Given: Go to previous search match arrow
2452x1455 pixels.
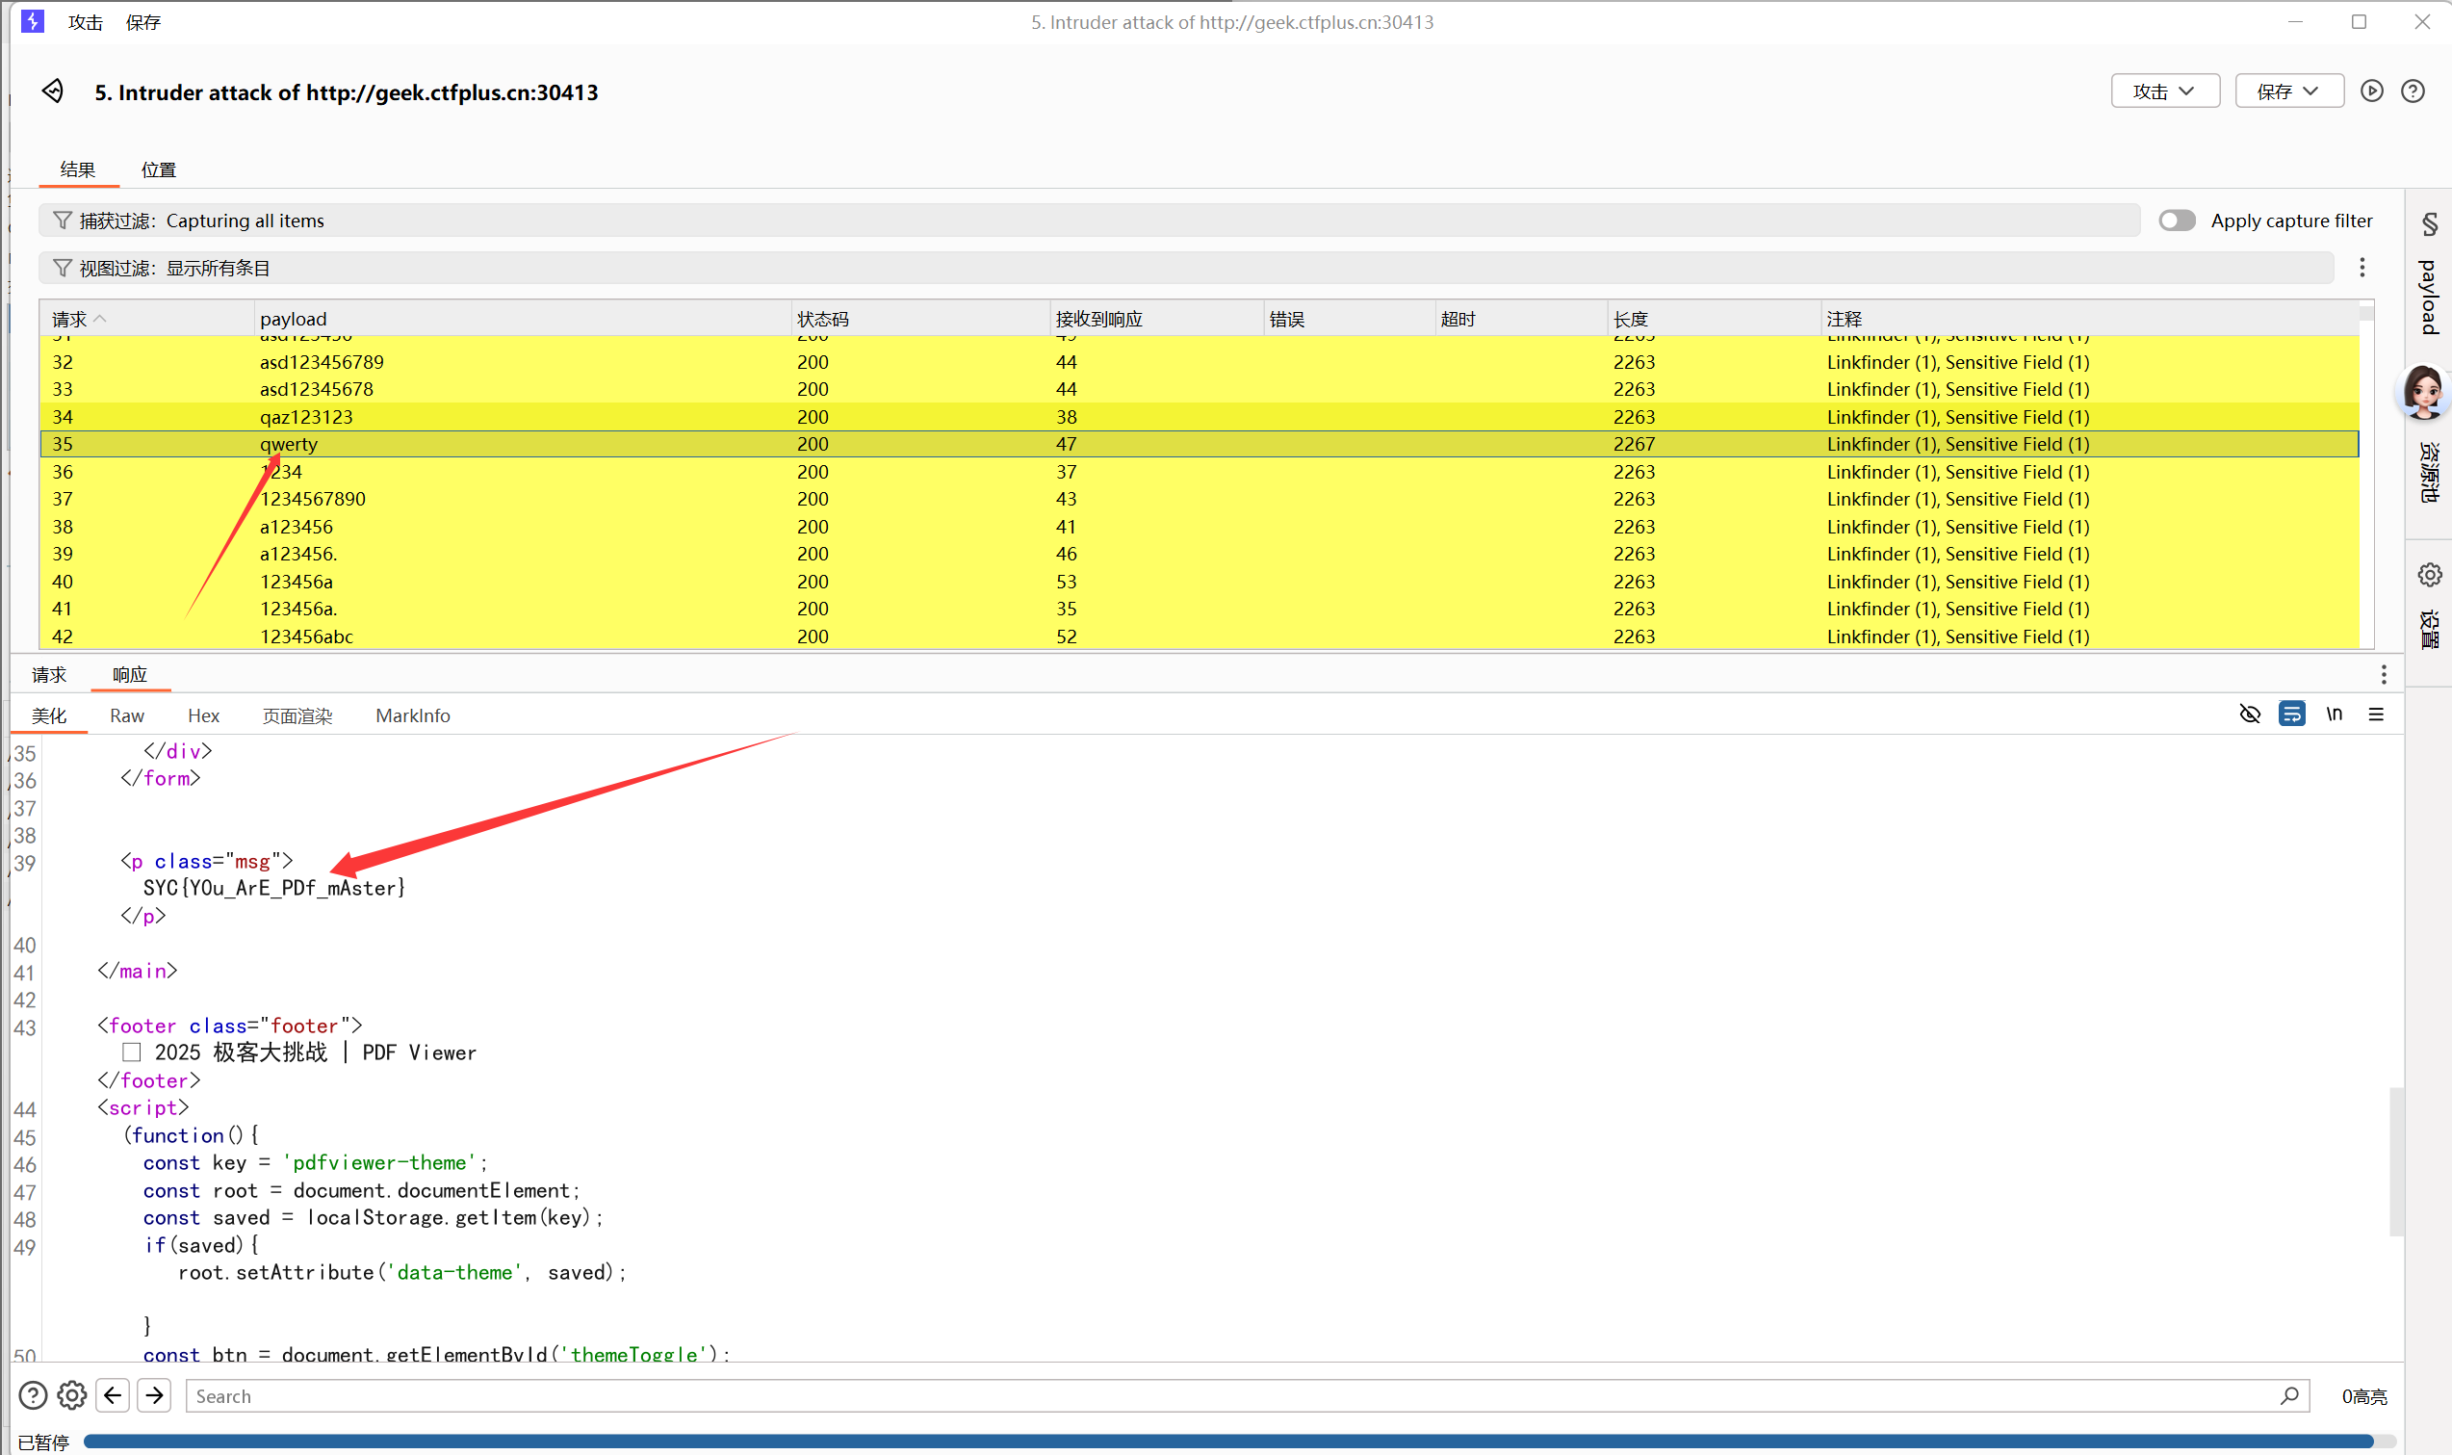Looking at the screenshot, I should coord(113,1394).
